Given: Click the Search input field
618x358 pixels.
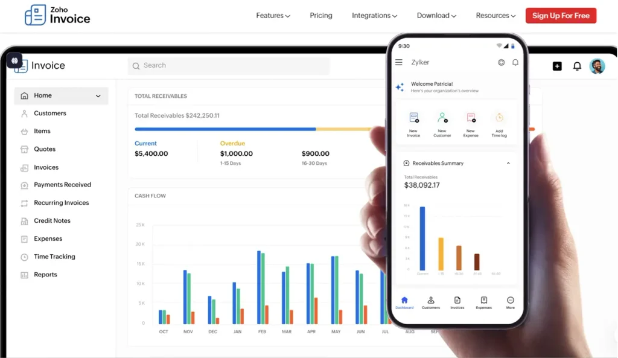Looking at the screenshot, I should tap(229, 65).
